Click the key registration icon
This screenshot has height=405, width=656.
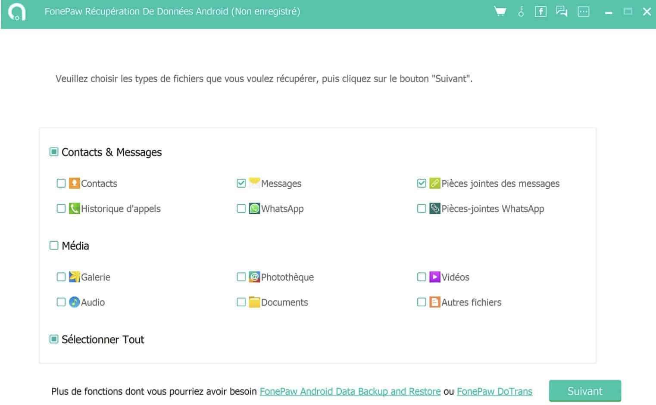pyautogui.click(x=521, y=11)
